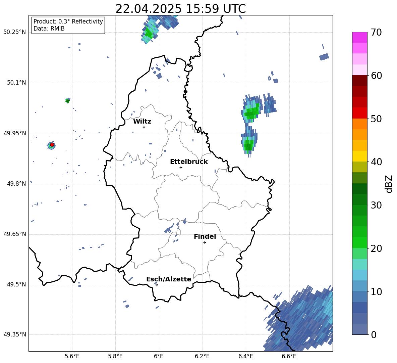The width and height of the screenshot is (397, 363).
Task: Click the light blue swatch just above 10
Action: coord(359,286)
